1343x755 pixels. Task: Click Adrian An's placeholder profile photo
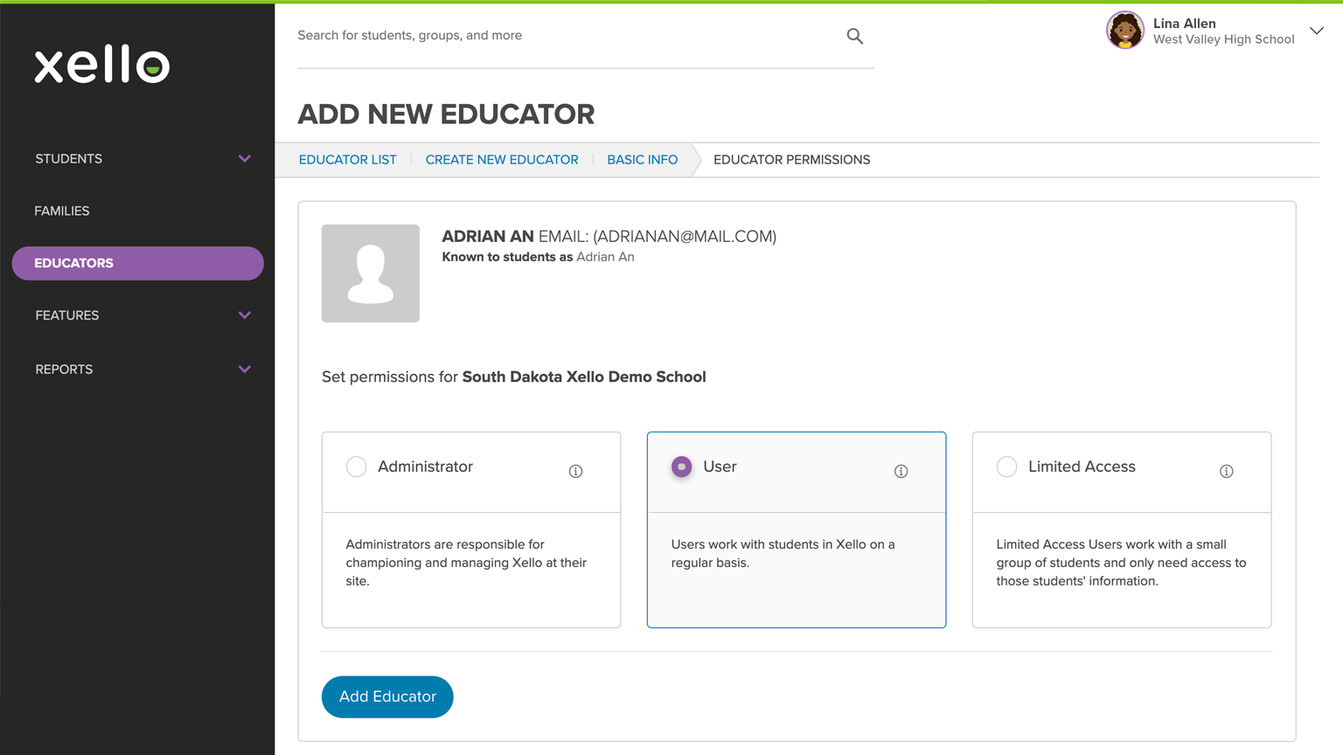coord(371,274)
